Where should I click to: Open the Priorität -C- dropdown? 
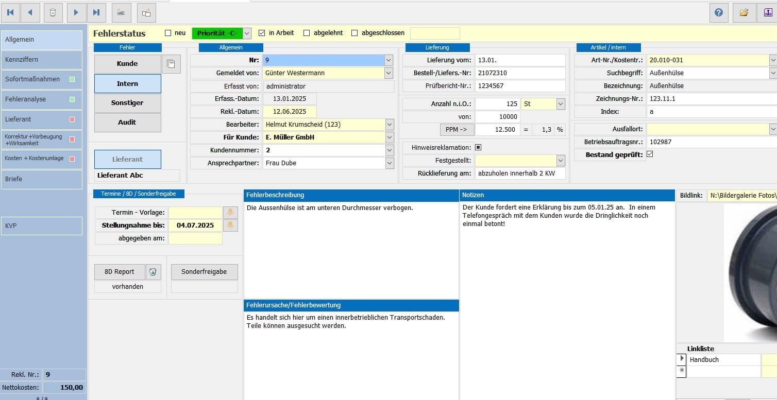[247, 33]
